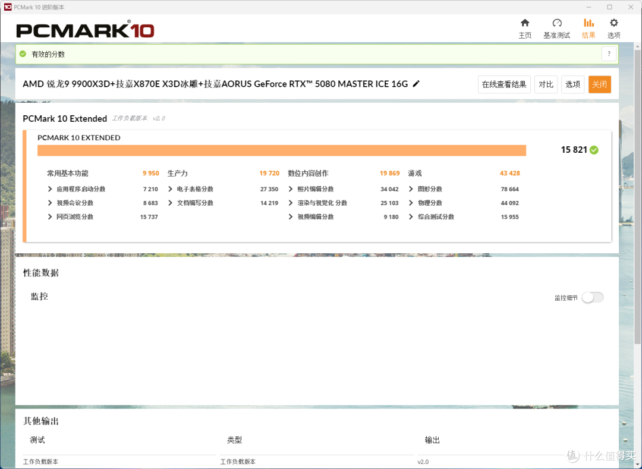This screenshot has height=469, width=642.
Task: Click 工作负载版本 in the 类型 column
Action: point(238,462)
